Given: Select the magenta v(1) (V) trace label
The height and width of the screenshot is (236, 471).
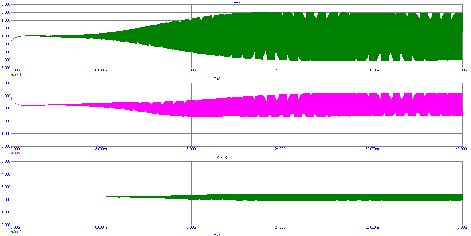Looking at the screenshot, I should coord(16,153).
